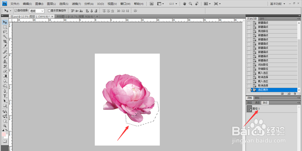Select the Crop tool
The height and width of the screenshot is (151, 302).
[5, 41]
